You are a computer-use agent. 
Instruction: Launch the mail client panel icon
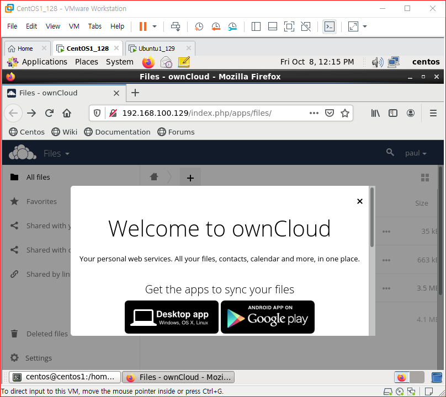166,62
